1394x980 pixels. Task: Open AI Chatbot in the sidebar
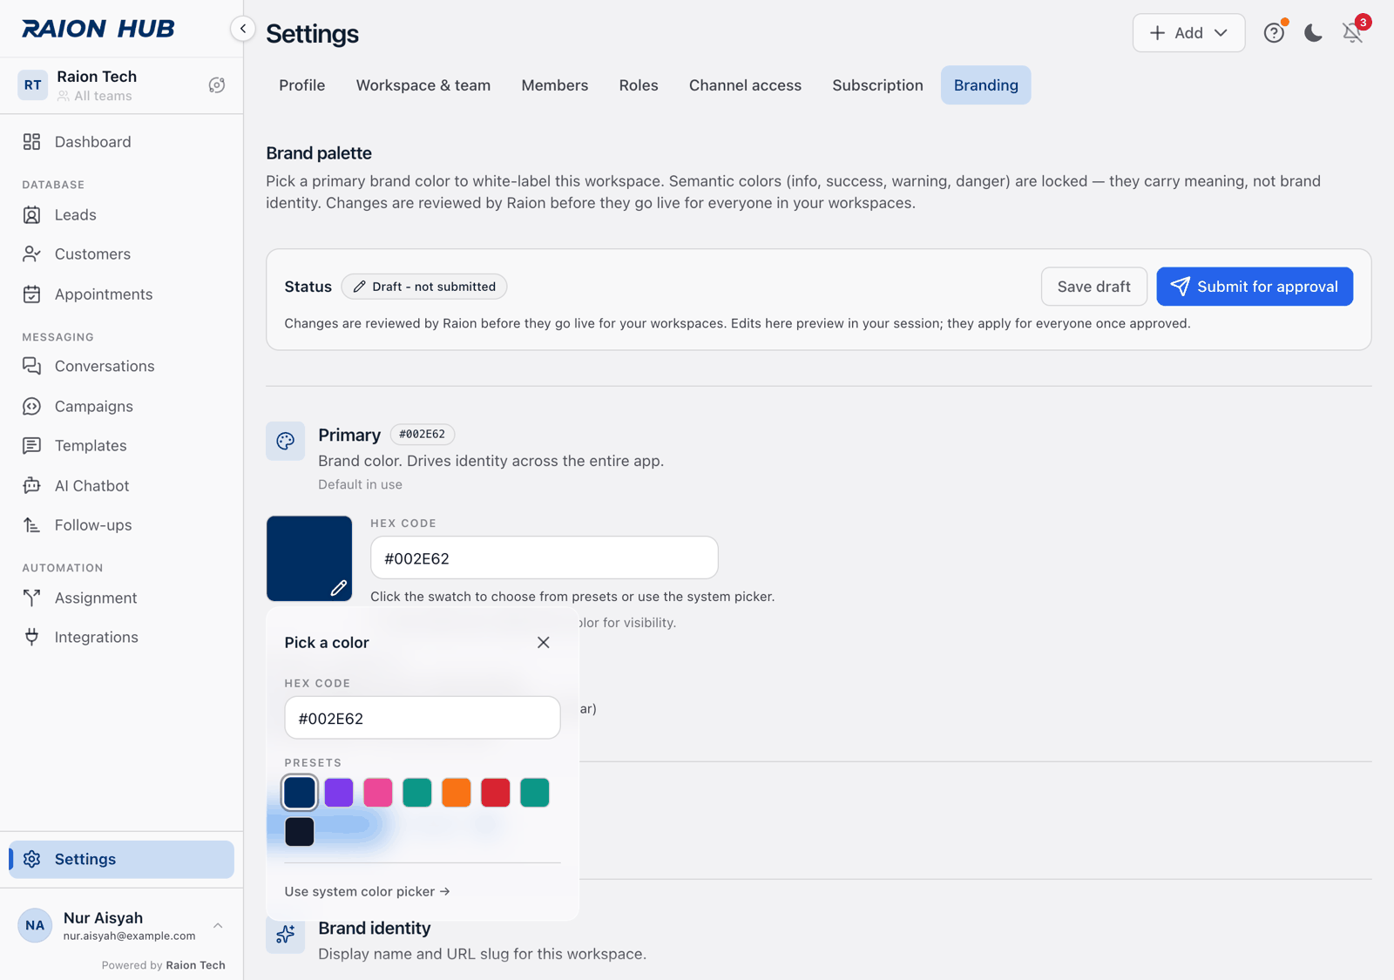121,486
